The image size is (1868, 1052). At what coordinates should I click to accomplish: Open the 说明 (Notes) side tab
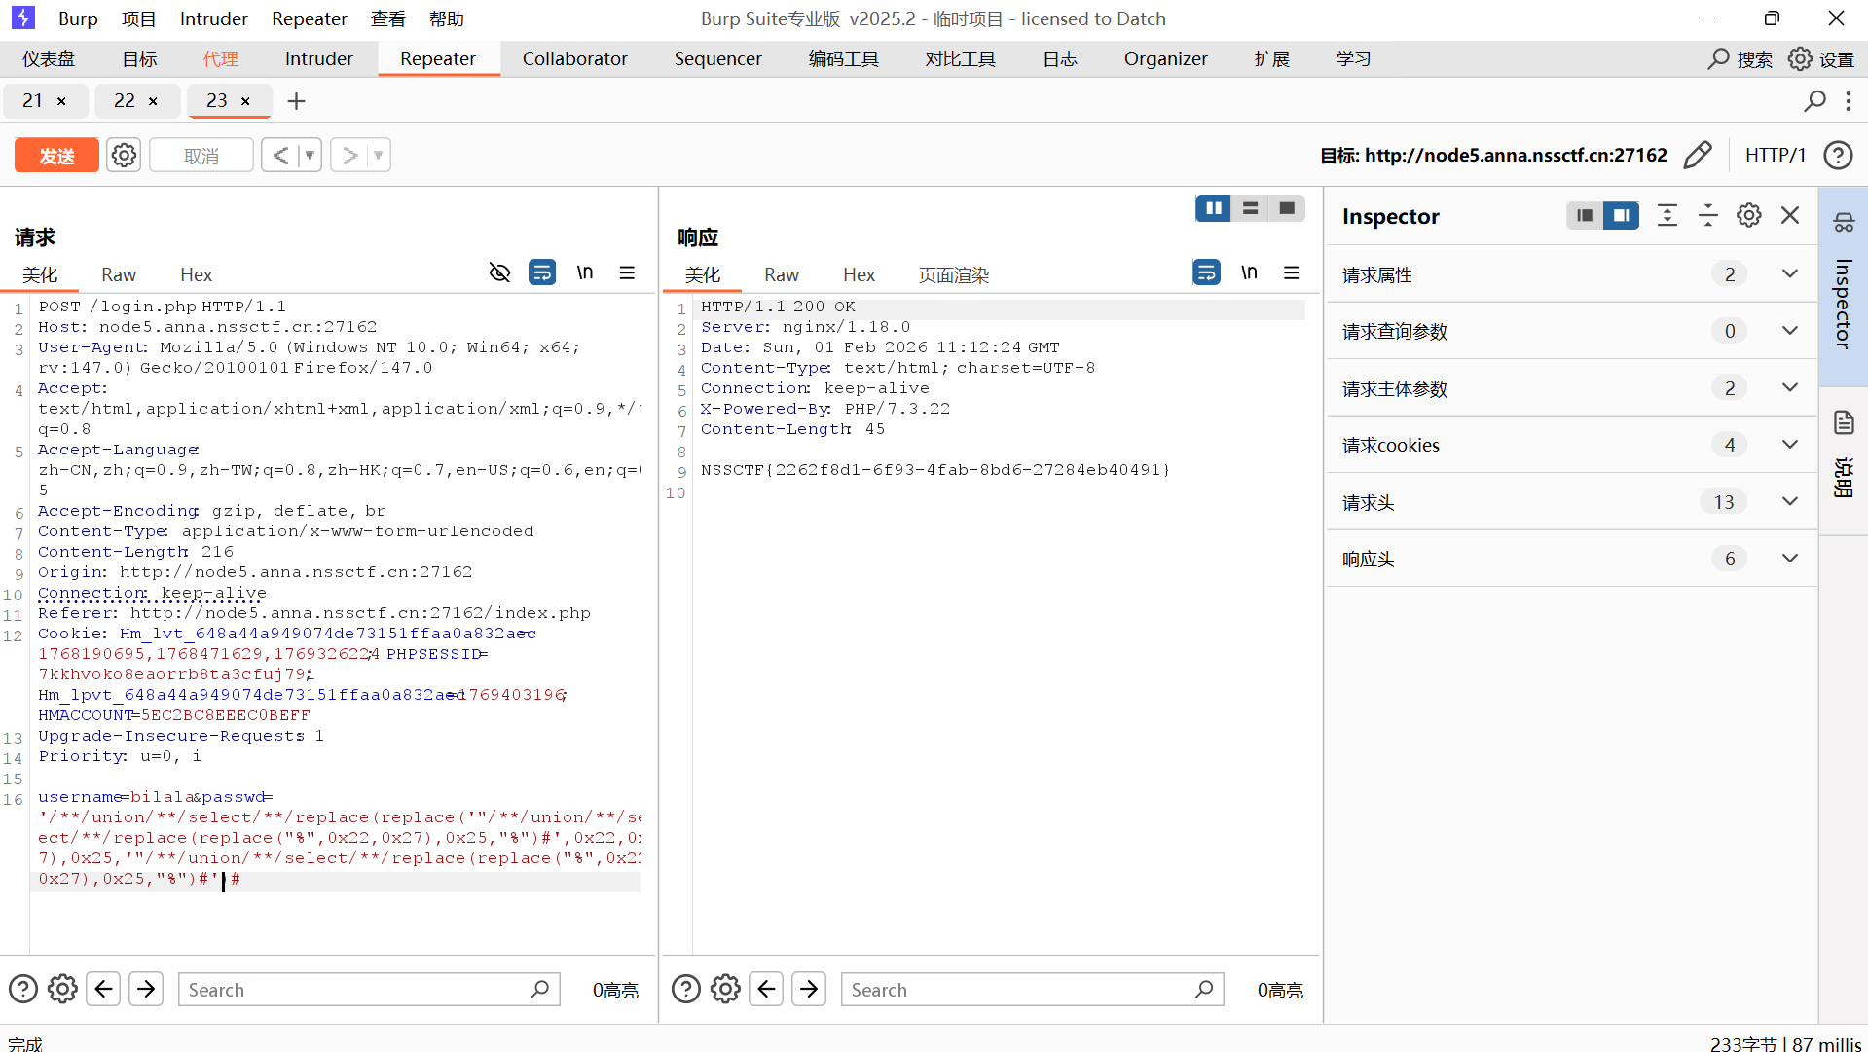pos(1844,459)
